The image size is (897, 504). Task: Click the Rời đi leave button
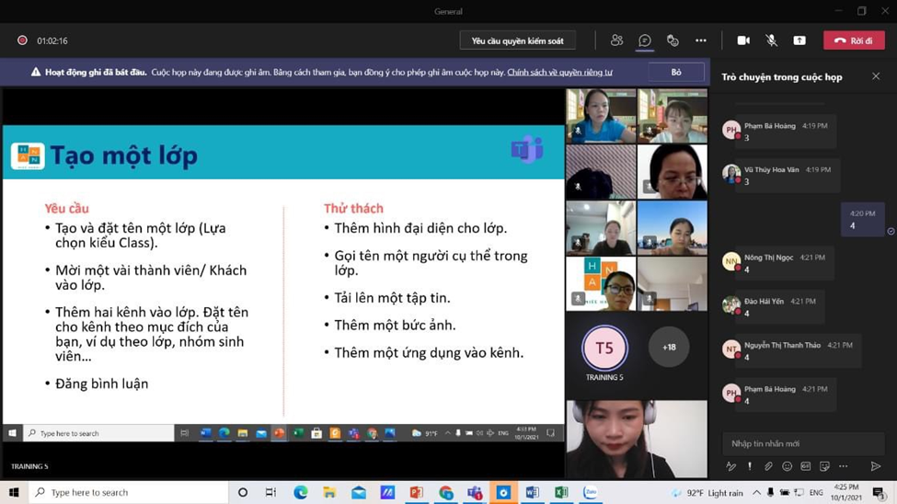click(854, 40)
